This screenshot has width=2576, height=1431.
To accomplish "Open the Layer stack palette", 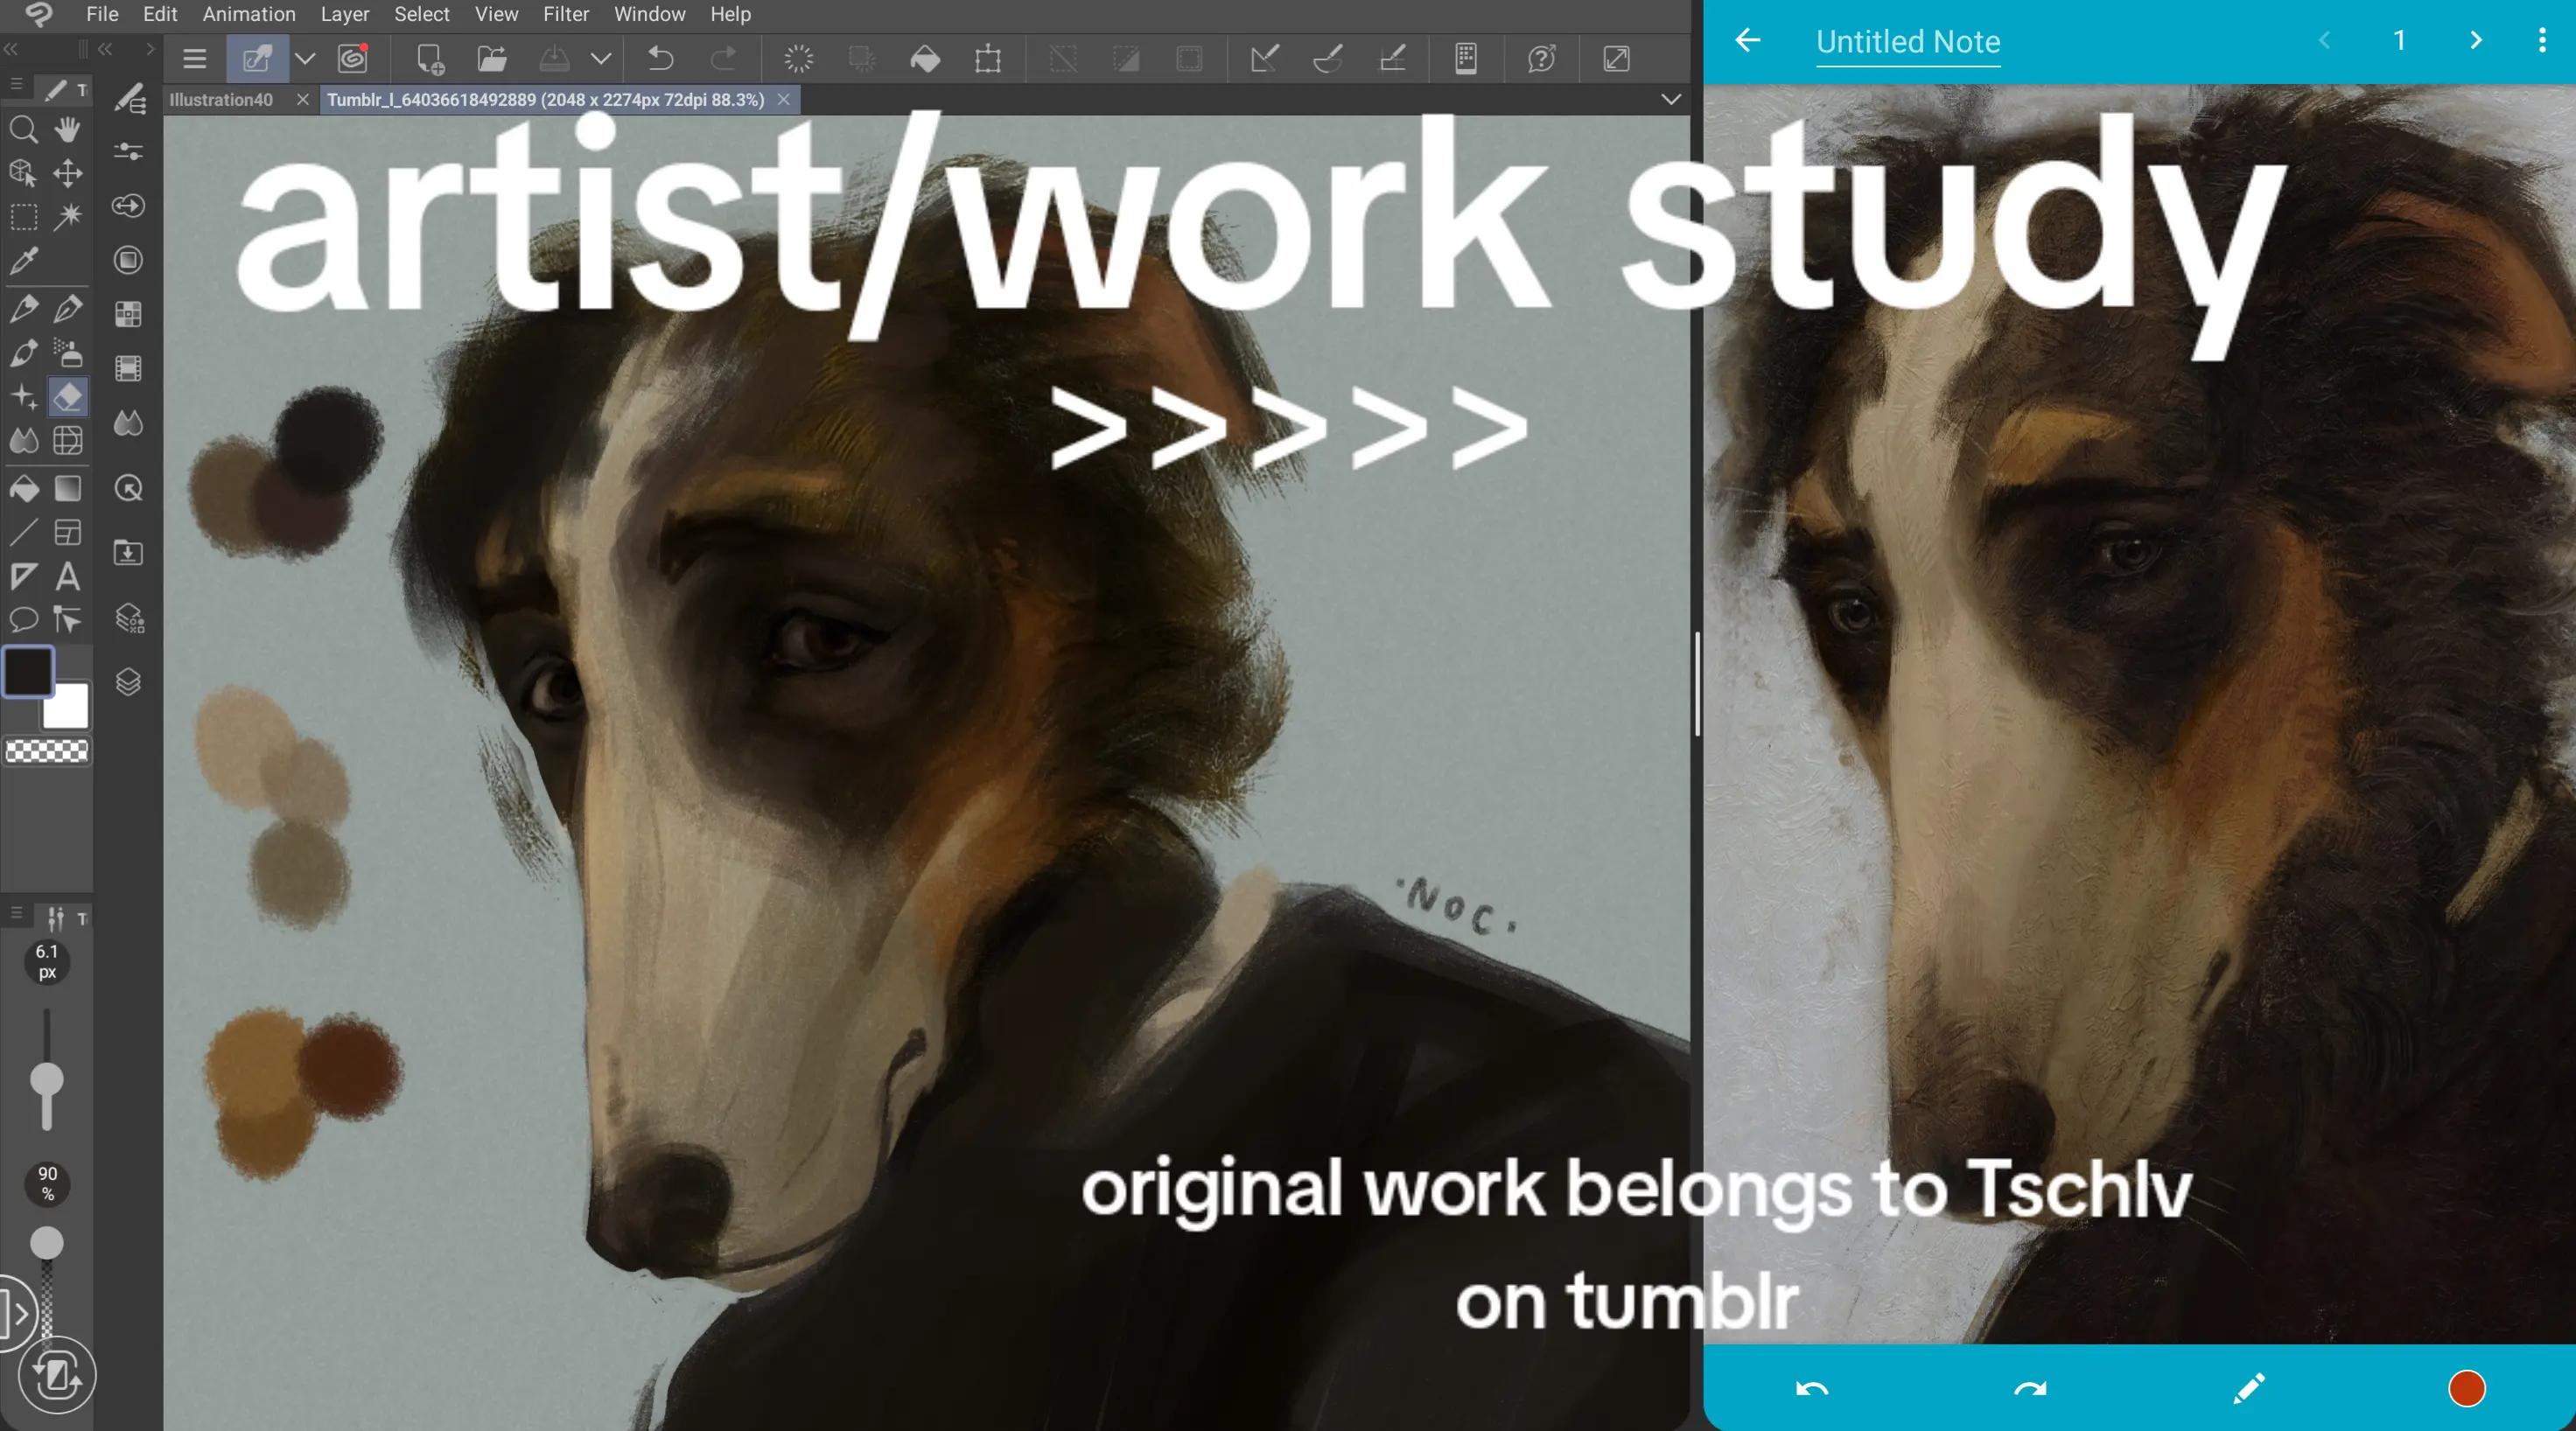I will pyautogui.click(x=129, y=682).
